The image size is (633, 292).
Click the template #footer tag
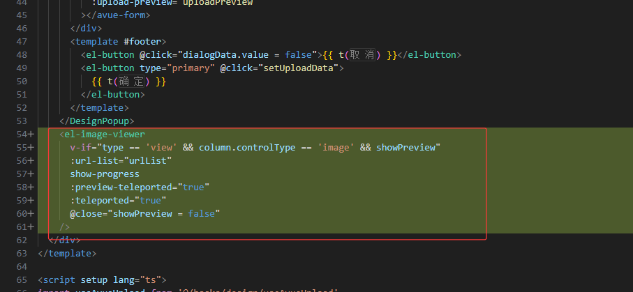117,42
